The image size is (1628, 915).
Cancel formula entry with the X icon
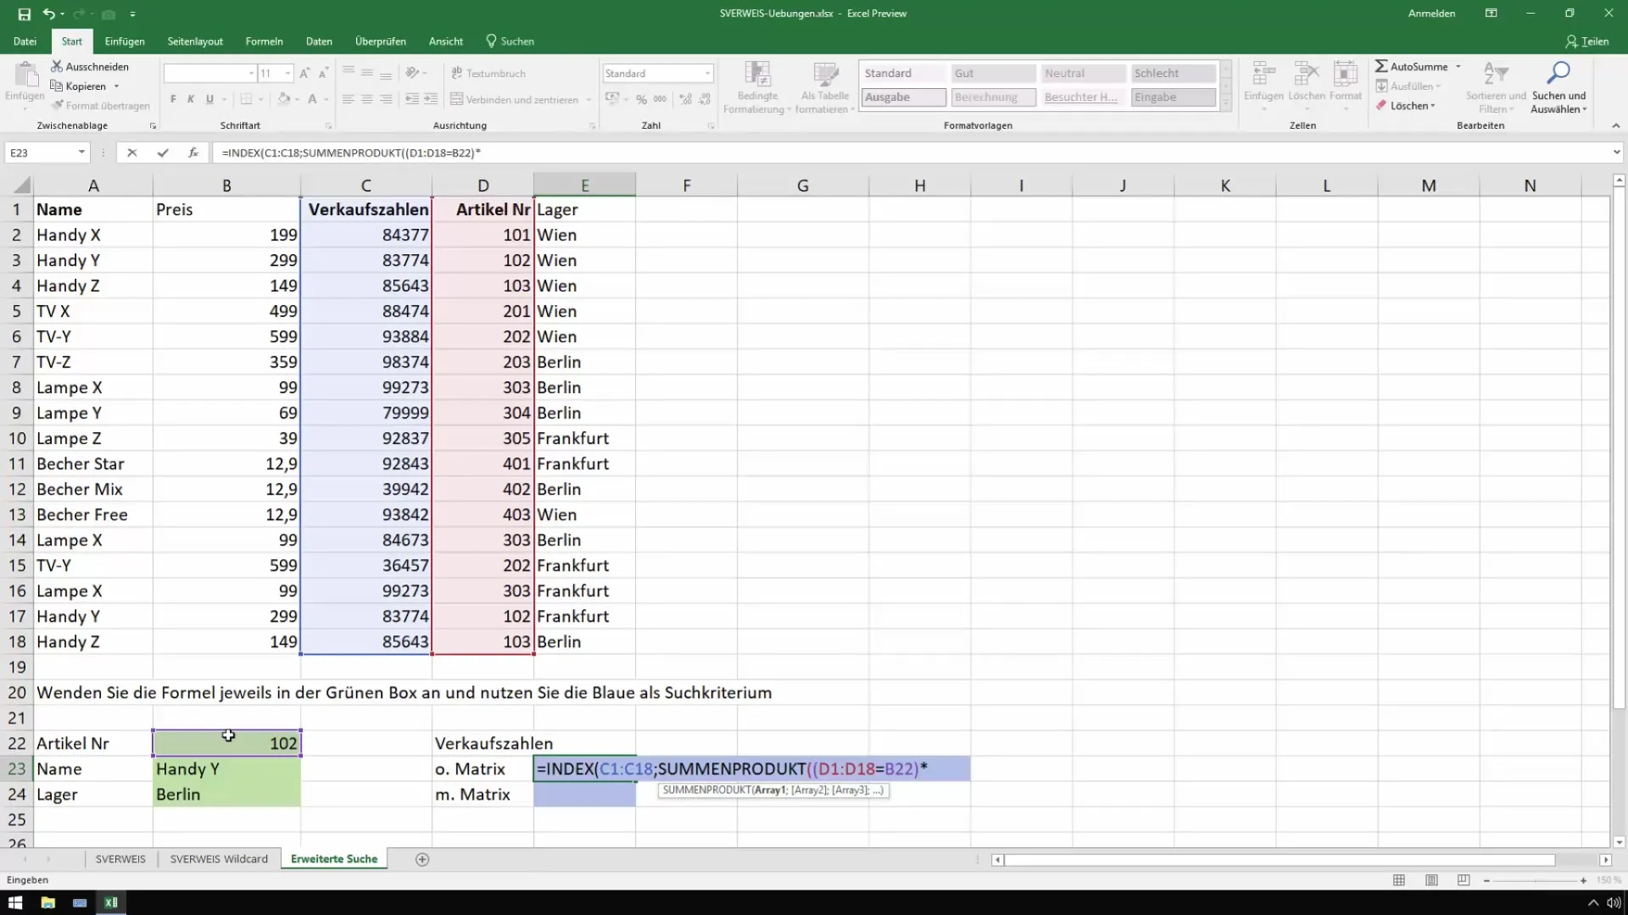[x=131, y=152]
